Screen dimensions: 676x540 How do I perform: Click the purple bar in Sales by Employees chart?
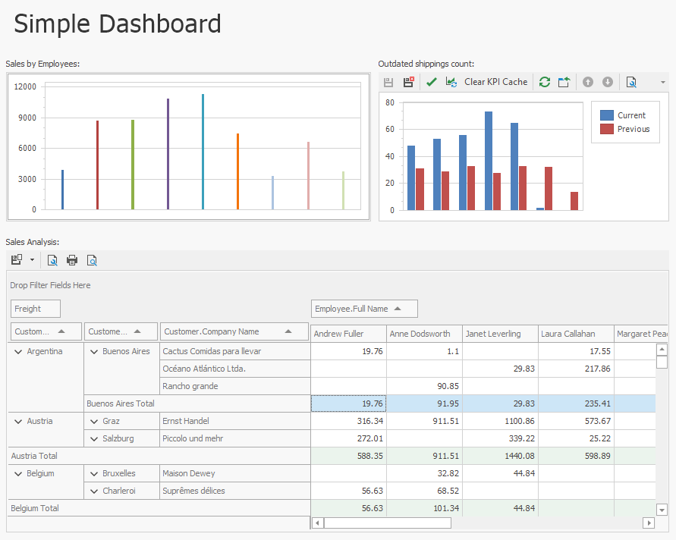[x=168, y=154]
